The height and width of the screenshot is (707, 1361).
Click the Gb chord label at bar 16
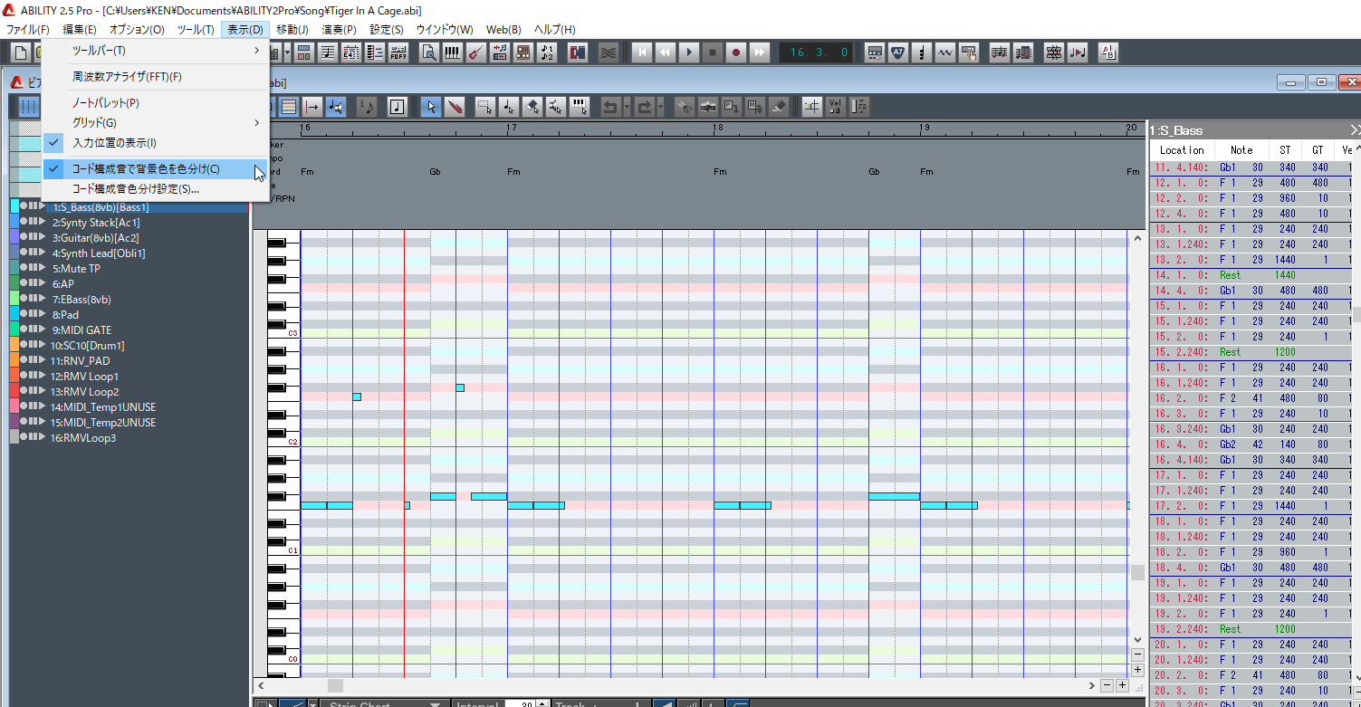436,171
